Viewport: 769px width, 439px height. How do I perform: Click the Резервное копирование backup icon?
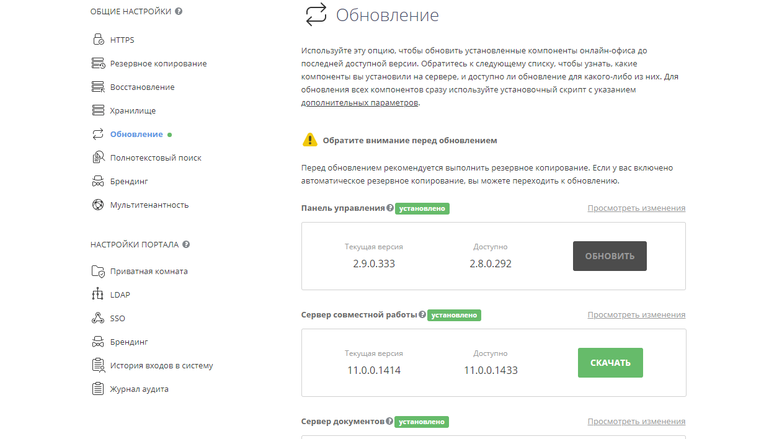(98, 63)
